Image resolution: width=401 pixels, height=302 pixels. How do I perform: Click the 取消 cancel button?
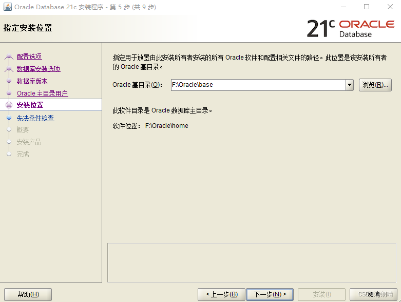coord(373,295)
